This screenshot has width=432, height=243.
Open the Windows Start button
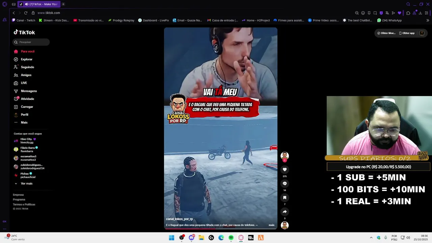(x=171, y=238)
